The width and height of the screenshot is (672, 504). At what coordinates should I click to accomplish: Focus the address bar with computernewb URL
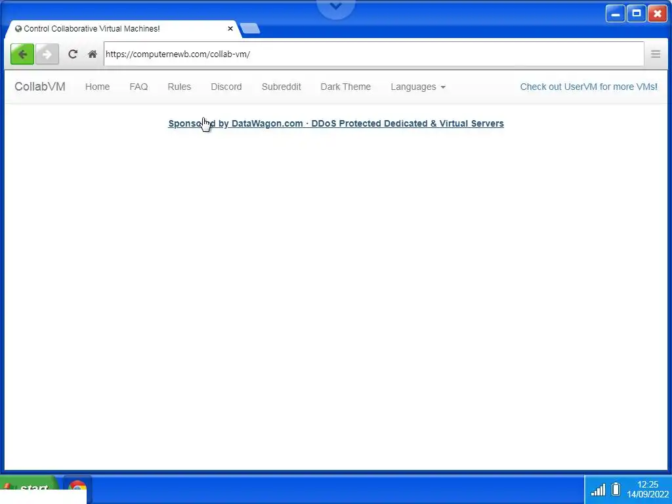[x=373, y=54]
